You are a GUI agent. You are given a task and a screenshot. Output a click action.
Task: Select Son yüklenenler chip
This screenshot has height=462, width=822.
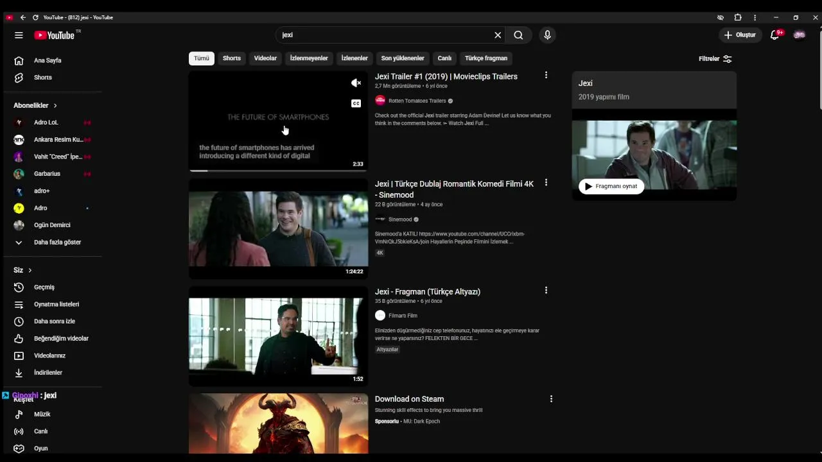tap(403, 58)
